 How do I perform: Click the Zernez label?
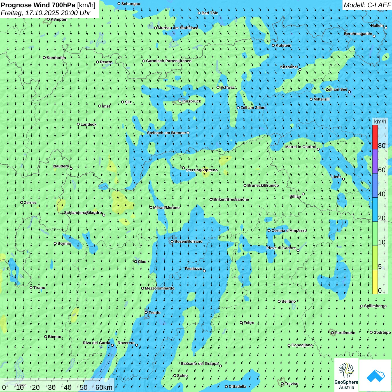30,202
